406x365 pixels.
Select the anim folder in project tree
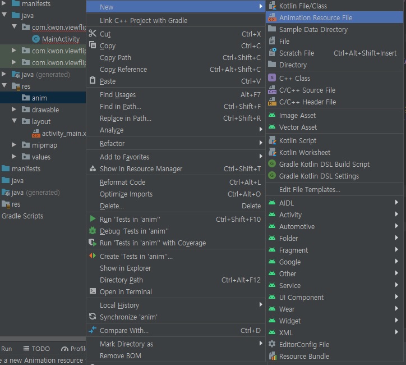click(43, 98)
